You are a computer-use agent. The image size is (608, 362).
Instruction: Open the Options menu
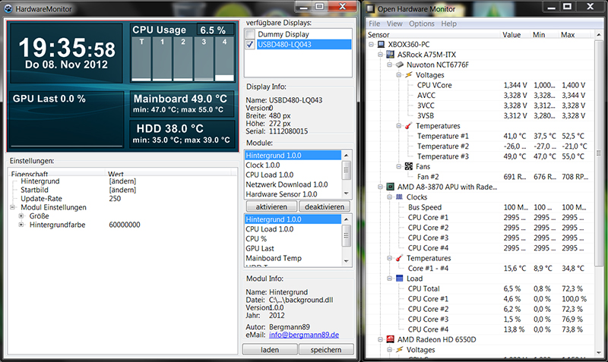pyautogui.click(x=422, y=24)
